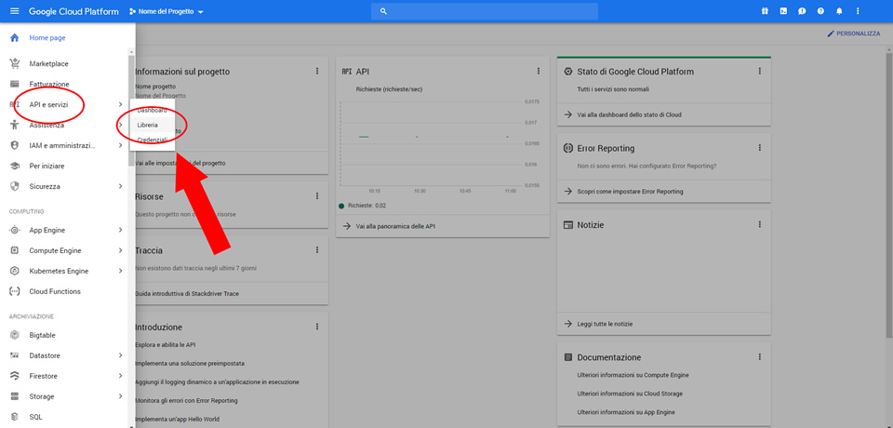Expand Sicurezza submenu chevron

(120, 186)
